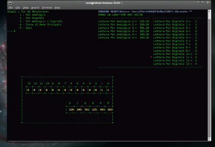Click the terminal window menu icon in title bar

click(10, 2)
